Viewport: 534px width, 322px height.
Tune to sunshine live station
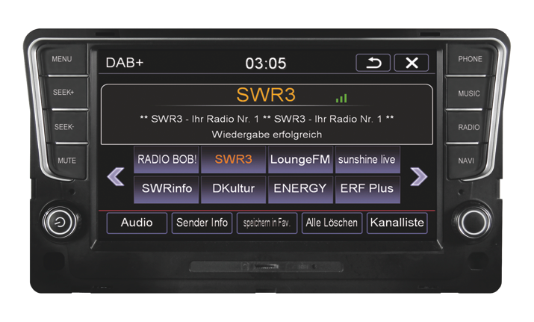[367, 159]
